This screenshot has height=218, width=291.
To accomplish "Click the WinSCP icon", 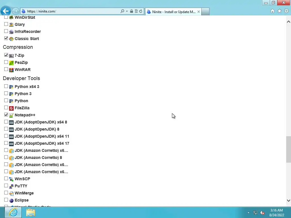I will tap(11, 179).
